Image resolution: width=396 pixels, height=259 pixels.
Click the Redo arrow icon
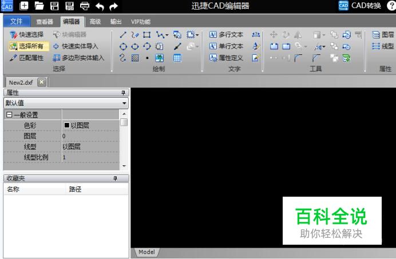(114, 6)
